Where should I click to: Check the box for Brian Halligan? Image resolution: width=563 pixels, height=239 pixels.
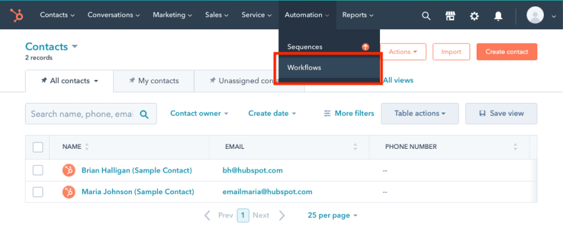38,171
